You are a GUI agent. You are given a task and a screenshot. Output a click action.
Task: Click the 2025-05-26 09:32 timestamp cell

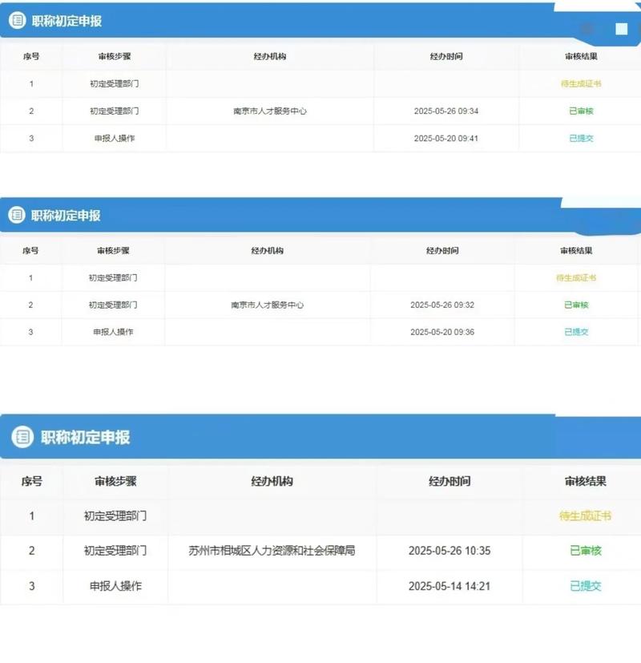[x=442, y=305]
